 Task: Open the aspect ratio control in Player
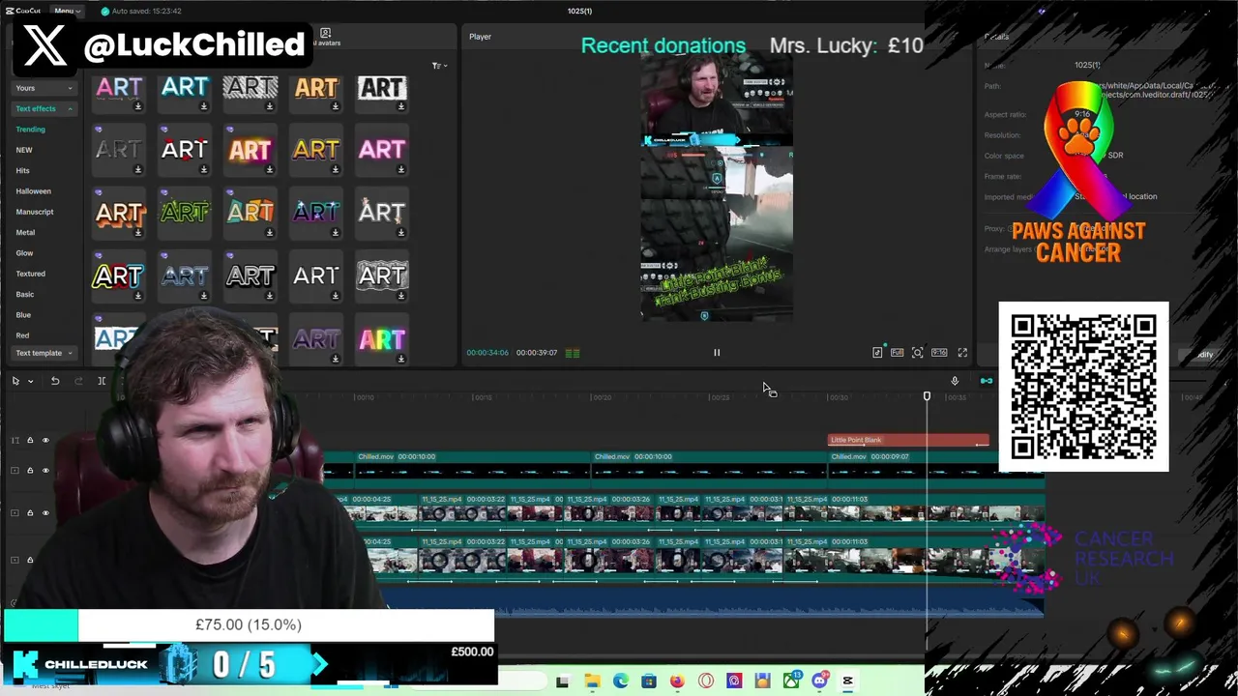pos(938,353)
